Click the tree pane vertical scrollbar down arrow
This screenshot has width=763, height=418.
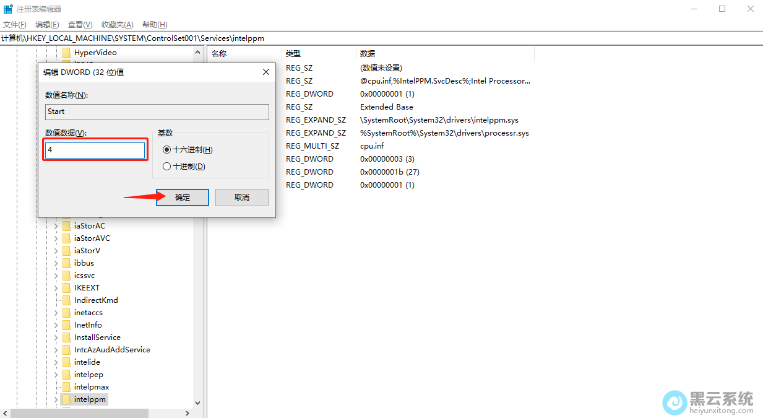pos(198,403)
